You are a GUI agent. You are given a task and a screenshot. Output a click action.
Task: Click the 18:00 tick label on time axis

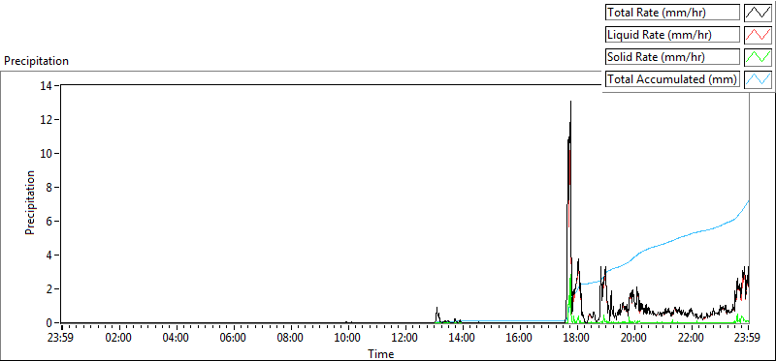click(x=577, y=339)
